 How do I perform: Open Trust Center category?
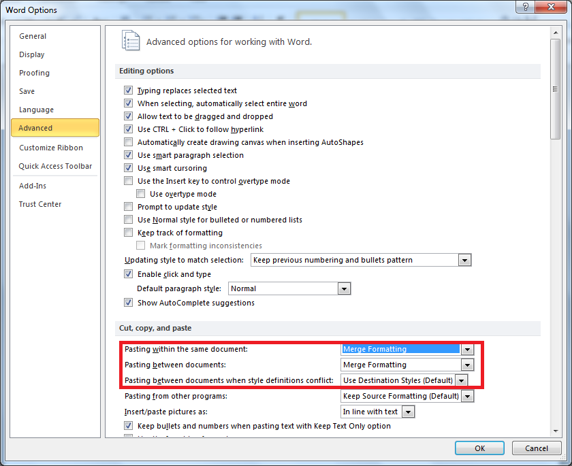55,204
